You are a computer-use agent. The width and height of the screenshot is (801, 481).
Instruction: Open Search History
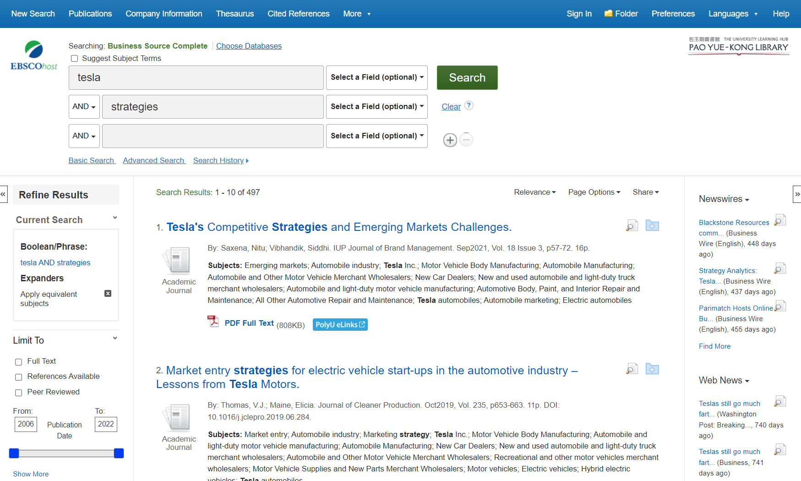(221, 160)
